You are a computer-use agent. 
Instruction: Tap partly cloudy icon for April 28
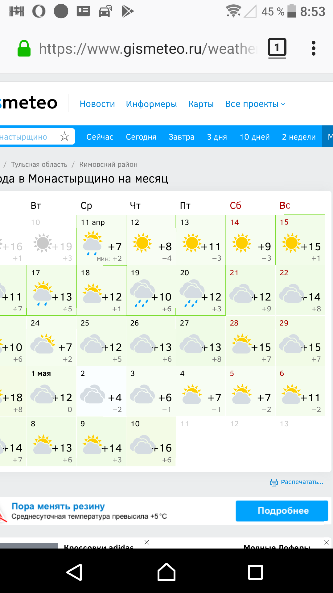point(242,343)
